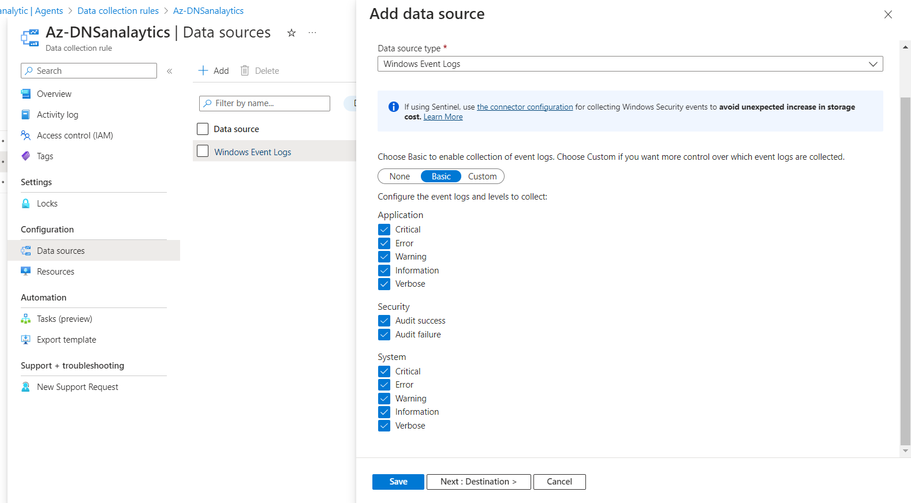This screenshot has height=503, width=911.
Task: Favorite the resource with the star icon
Action: click(292, 33)
